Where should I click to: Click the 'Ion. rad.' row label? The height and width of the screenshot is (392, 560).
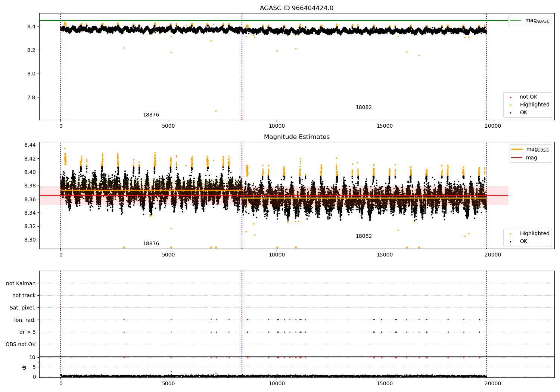click(25, 320)
